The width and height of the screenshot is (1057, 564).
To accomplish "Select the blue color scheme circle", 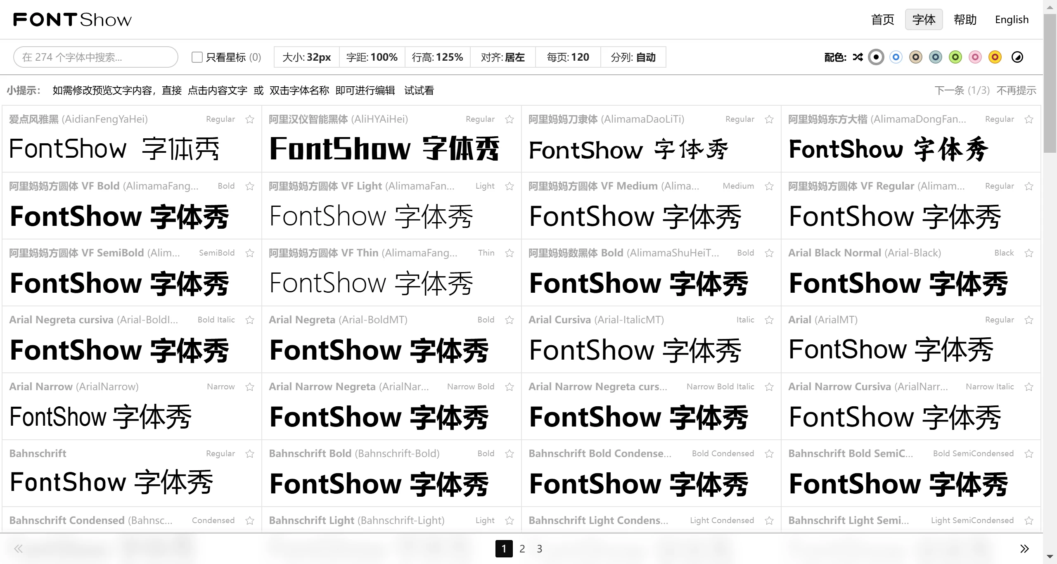I will coord(896,57).
